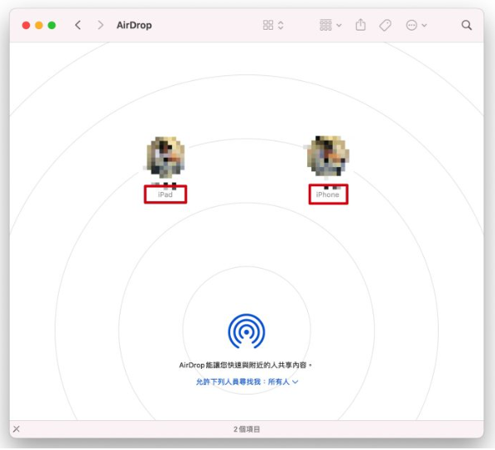Go back using the left chevron
The width and height of the screenshot is (495, 450).
point(78,25)
